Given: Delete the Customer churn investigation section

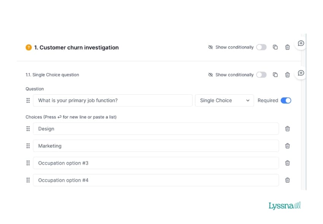Looking at the screenshot, I should pyautogui.click(x=287, y=47).
